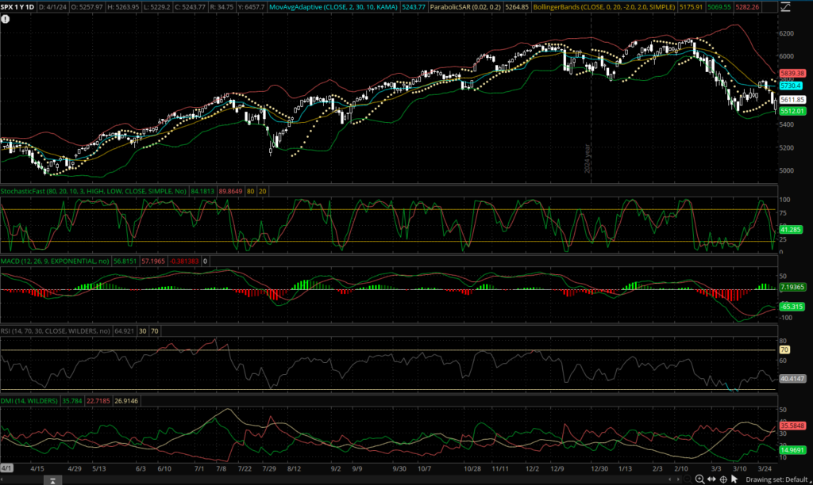
Task: Click the 12/30 date on time axis
Action: [x=599, y=468]
